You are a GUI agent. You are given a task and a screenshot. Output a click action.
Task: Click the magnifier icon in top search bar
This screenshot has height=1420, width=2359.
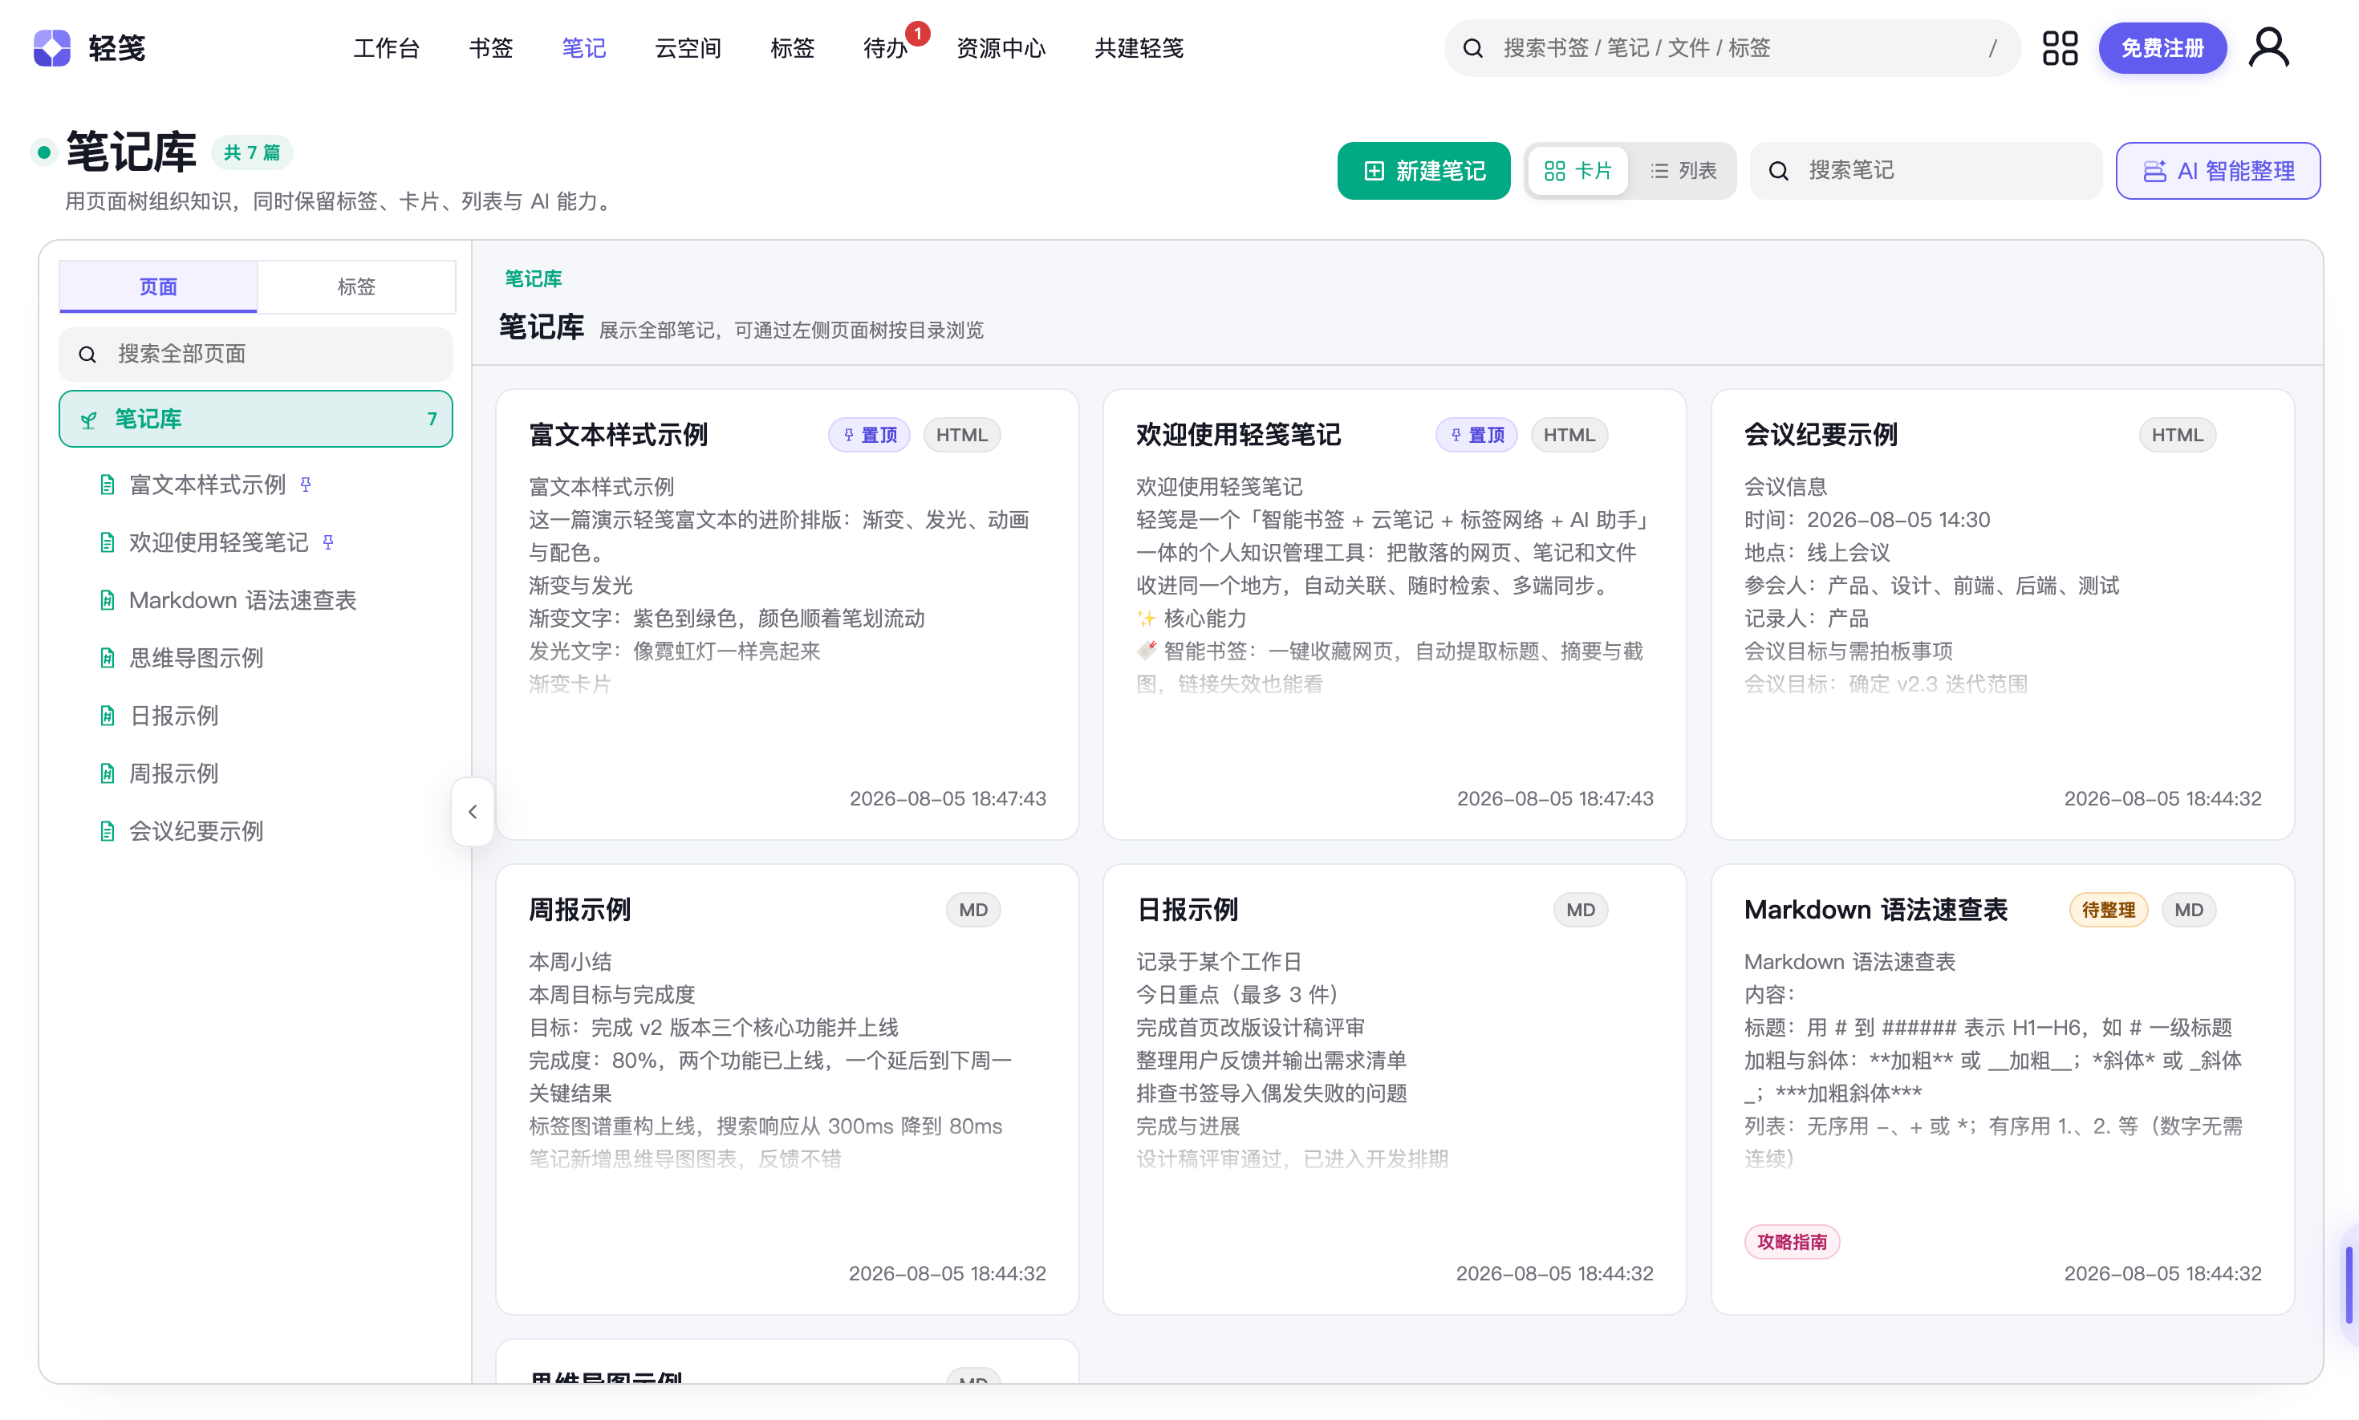[x=1473, y=48]
